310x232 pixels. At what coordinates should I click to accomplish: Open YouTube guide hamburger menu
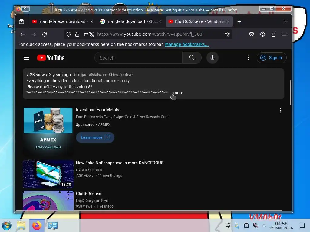pyautogui.click(x=26, y=58)
